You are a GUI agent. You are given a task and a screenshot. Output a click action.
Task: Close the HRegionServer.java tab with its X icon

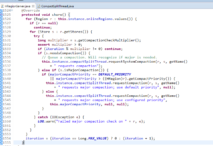pyautogui.click(x=33, y=6)
